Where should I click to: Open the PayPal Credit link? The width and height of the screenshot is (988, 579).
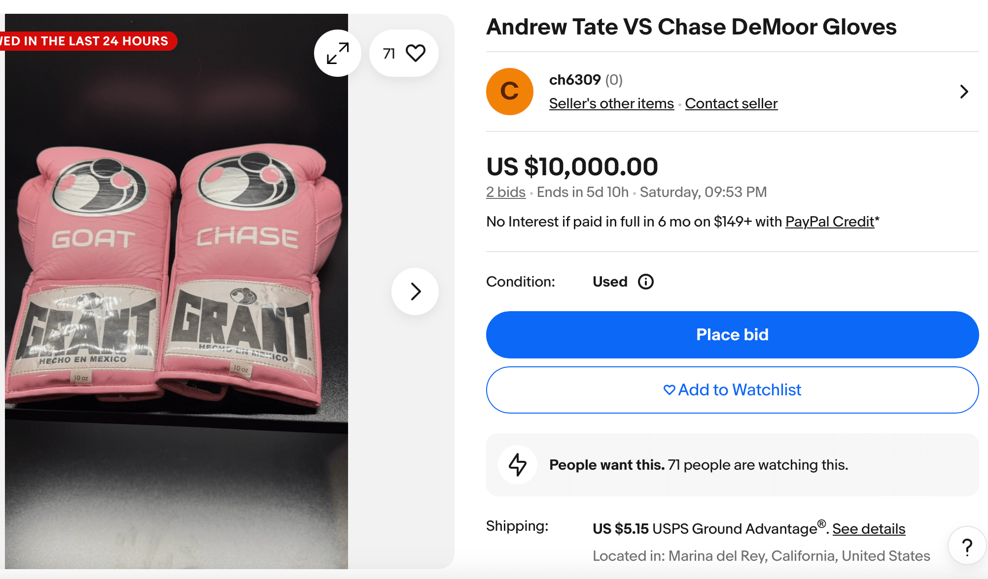point(829,222)
